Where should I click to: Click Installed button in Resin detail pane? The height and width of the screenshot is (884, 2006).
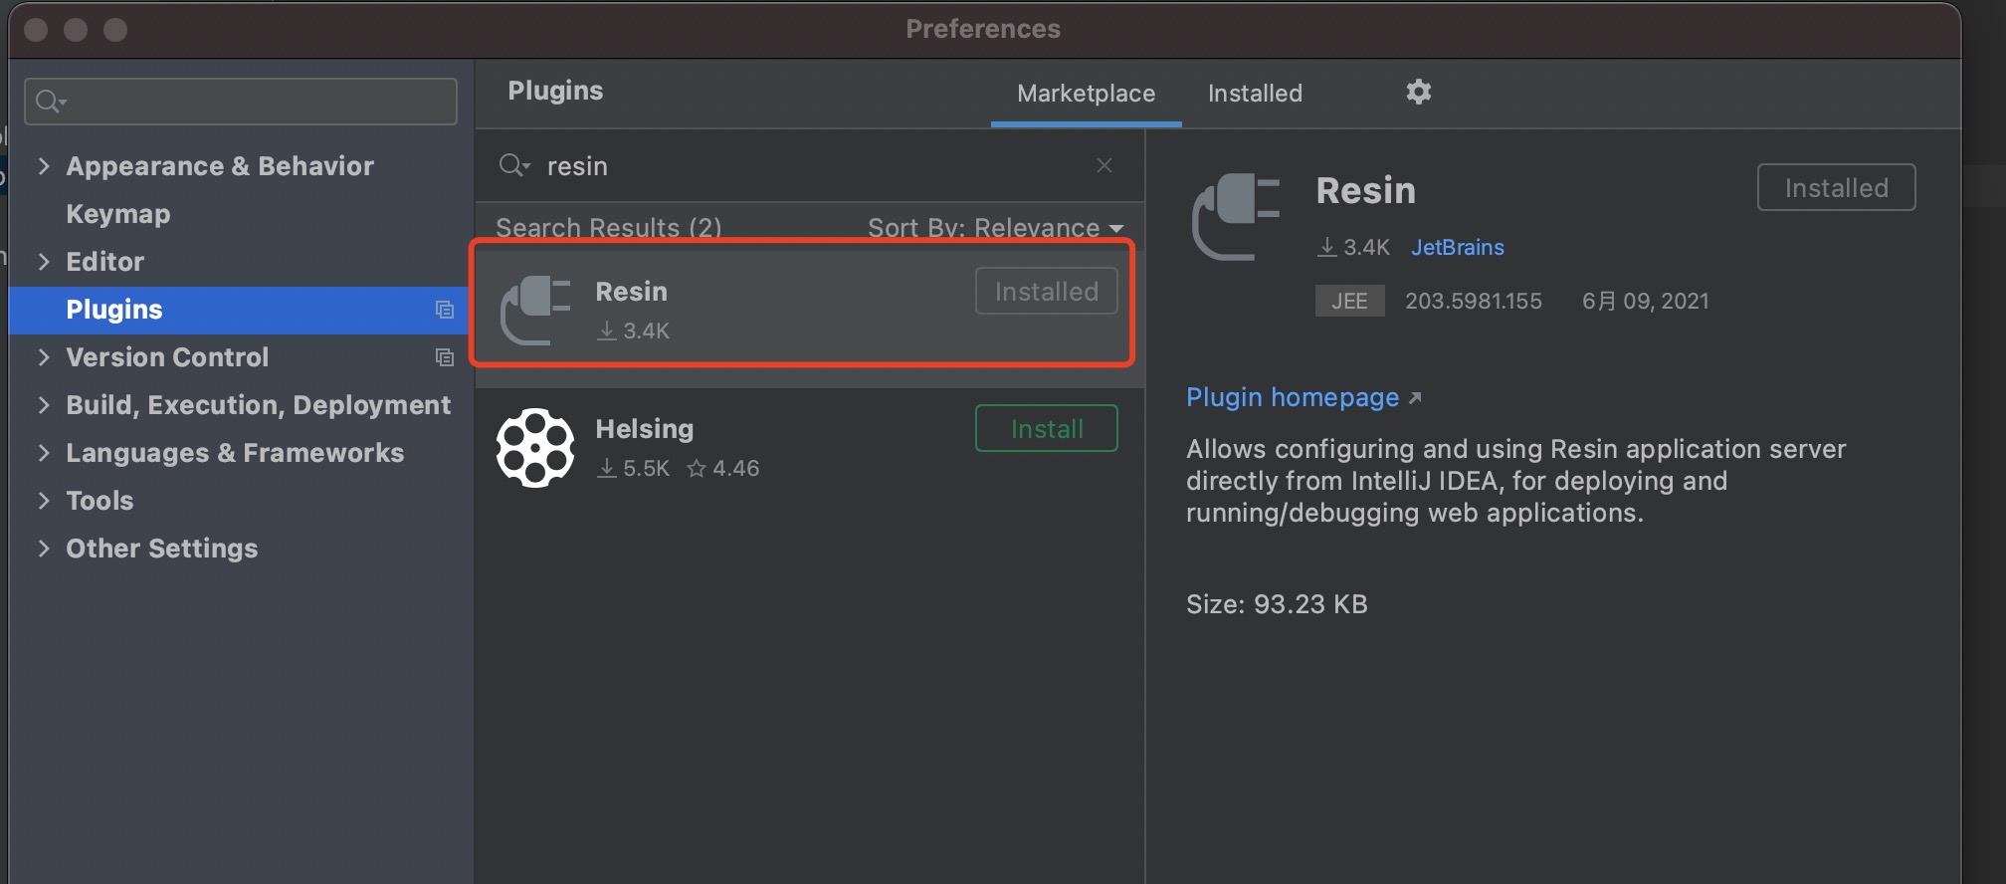tap(1836, 187)
